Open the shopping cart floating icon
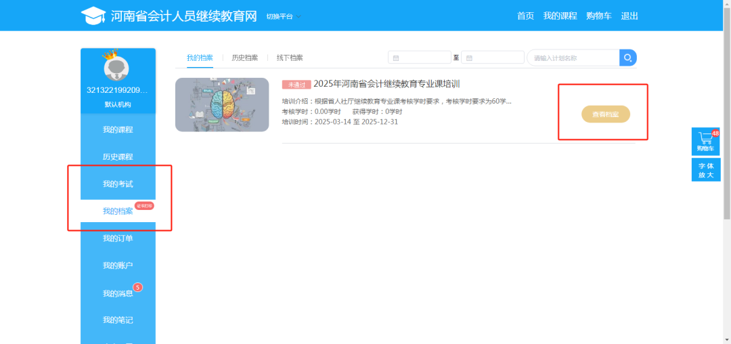Screen dimensions: 731x344 [705, 141]
